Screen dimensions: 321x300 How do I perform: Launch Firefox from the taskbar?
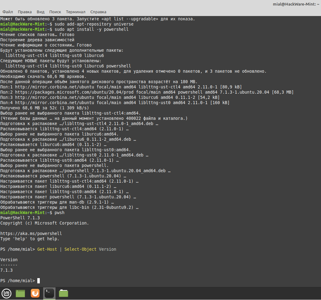pyautogui.click(x=35, y=293)
